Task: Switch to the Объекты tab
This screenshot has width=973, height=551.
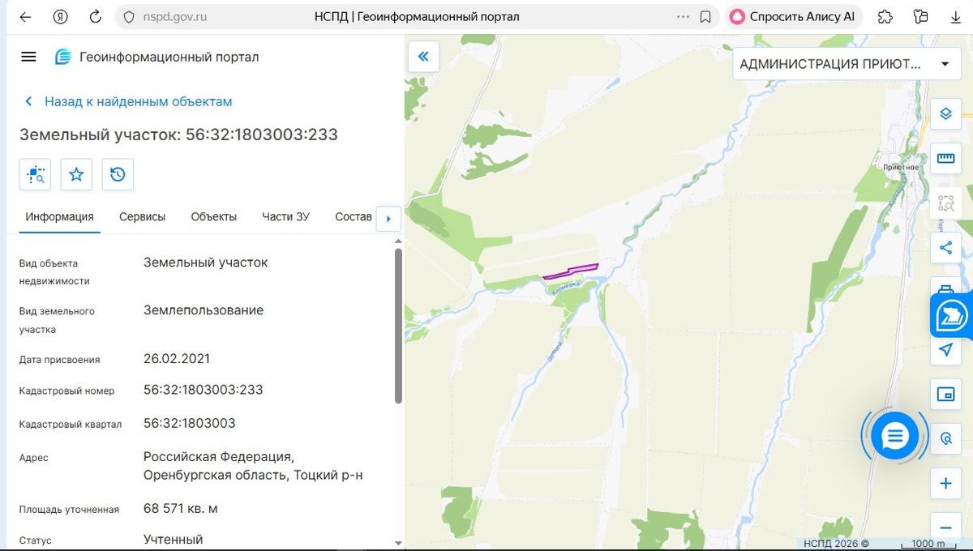Action: (214, 217)
